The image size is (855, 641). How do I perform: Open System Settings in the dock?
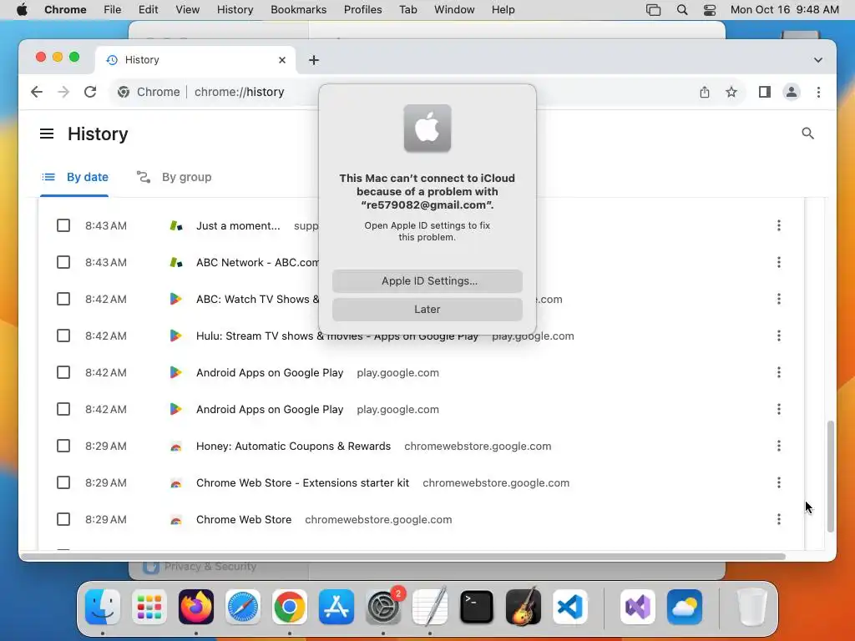click(x=383, y=607)
